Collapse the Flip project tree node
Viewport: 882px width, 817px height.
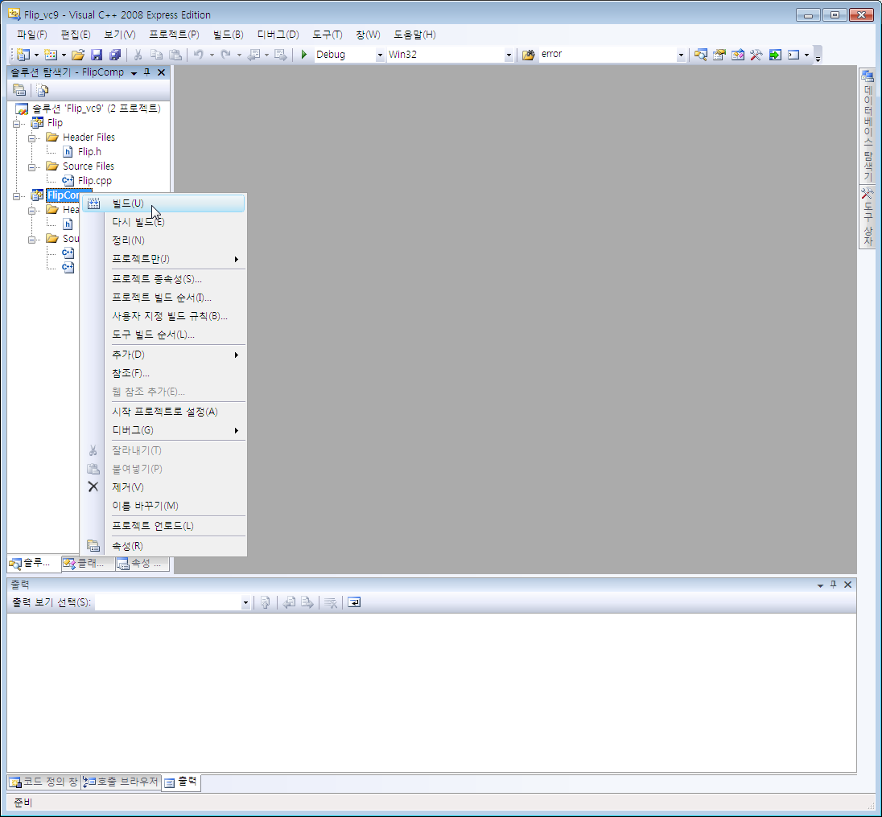point(17,123)
